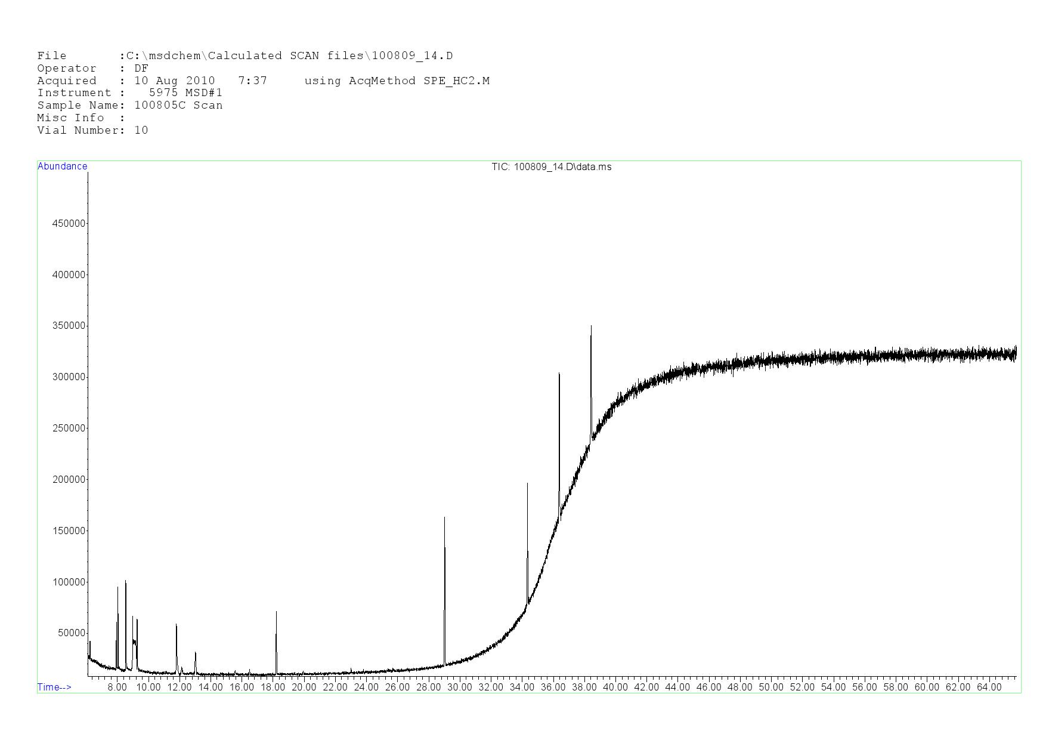Click the file path 100809_14.D in header

pyautogui.click(x=411, y=56)
